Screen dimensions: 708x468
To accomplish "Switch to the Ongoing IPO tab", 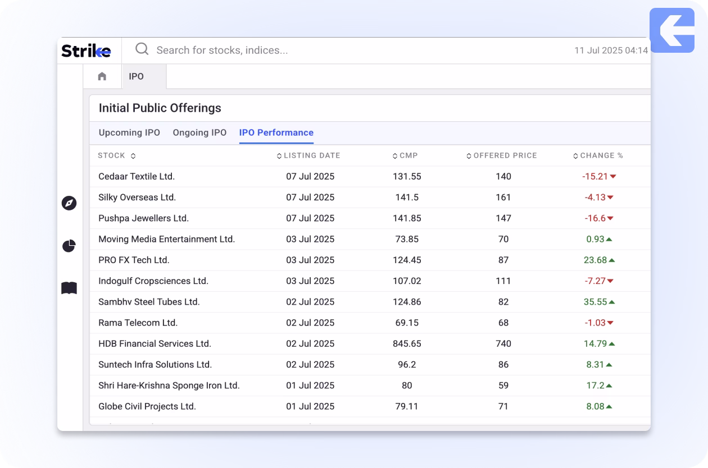I will click(199, 132).
